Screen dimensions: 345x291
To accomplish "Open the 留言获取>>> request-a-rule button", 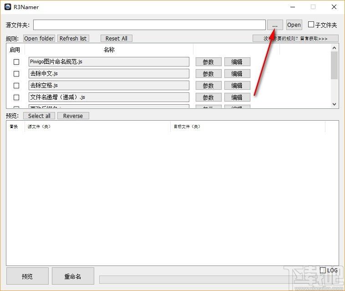I will click(295, 38).
